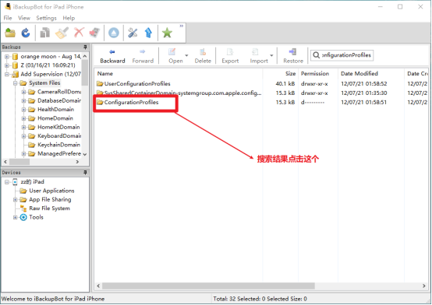Click the 40.1 kB size cell
This screenshot has height=305, width=432.
pos(285,83)
